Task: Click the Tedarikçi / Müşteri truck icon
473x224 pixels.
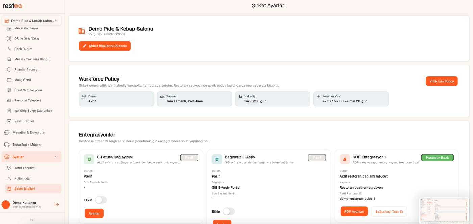Action: point(7,145)
